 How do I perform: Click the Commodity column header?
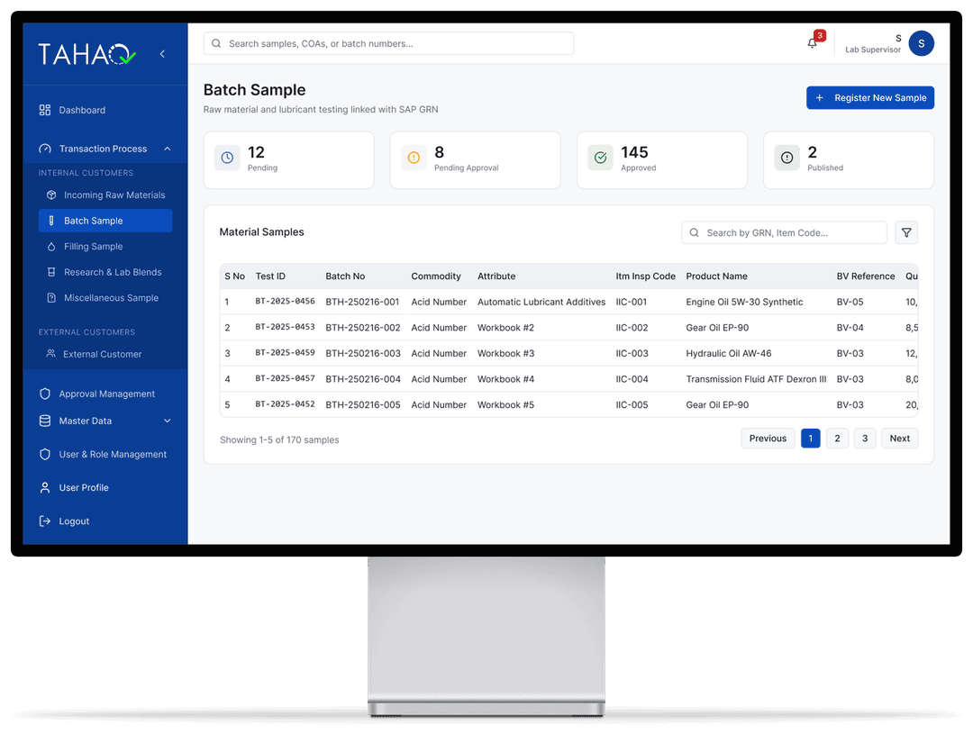(436, 276)
